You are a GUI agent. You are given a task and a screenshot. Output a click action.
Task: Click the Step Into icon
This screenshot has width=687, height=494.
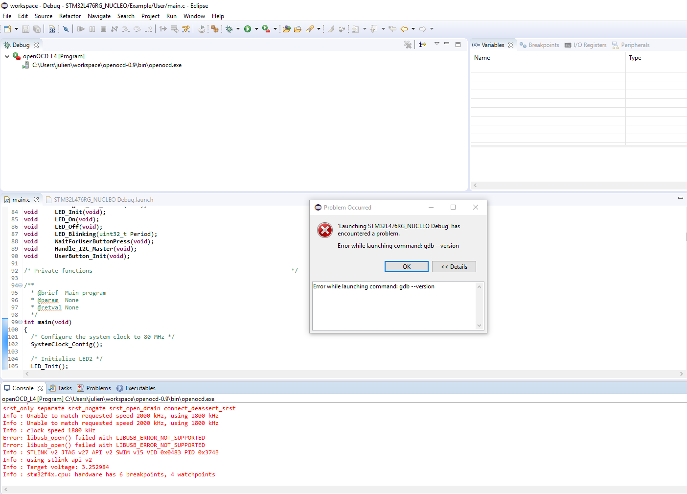[x=126, y=29]
